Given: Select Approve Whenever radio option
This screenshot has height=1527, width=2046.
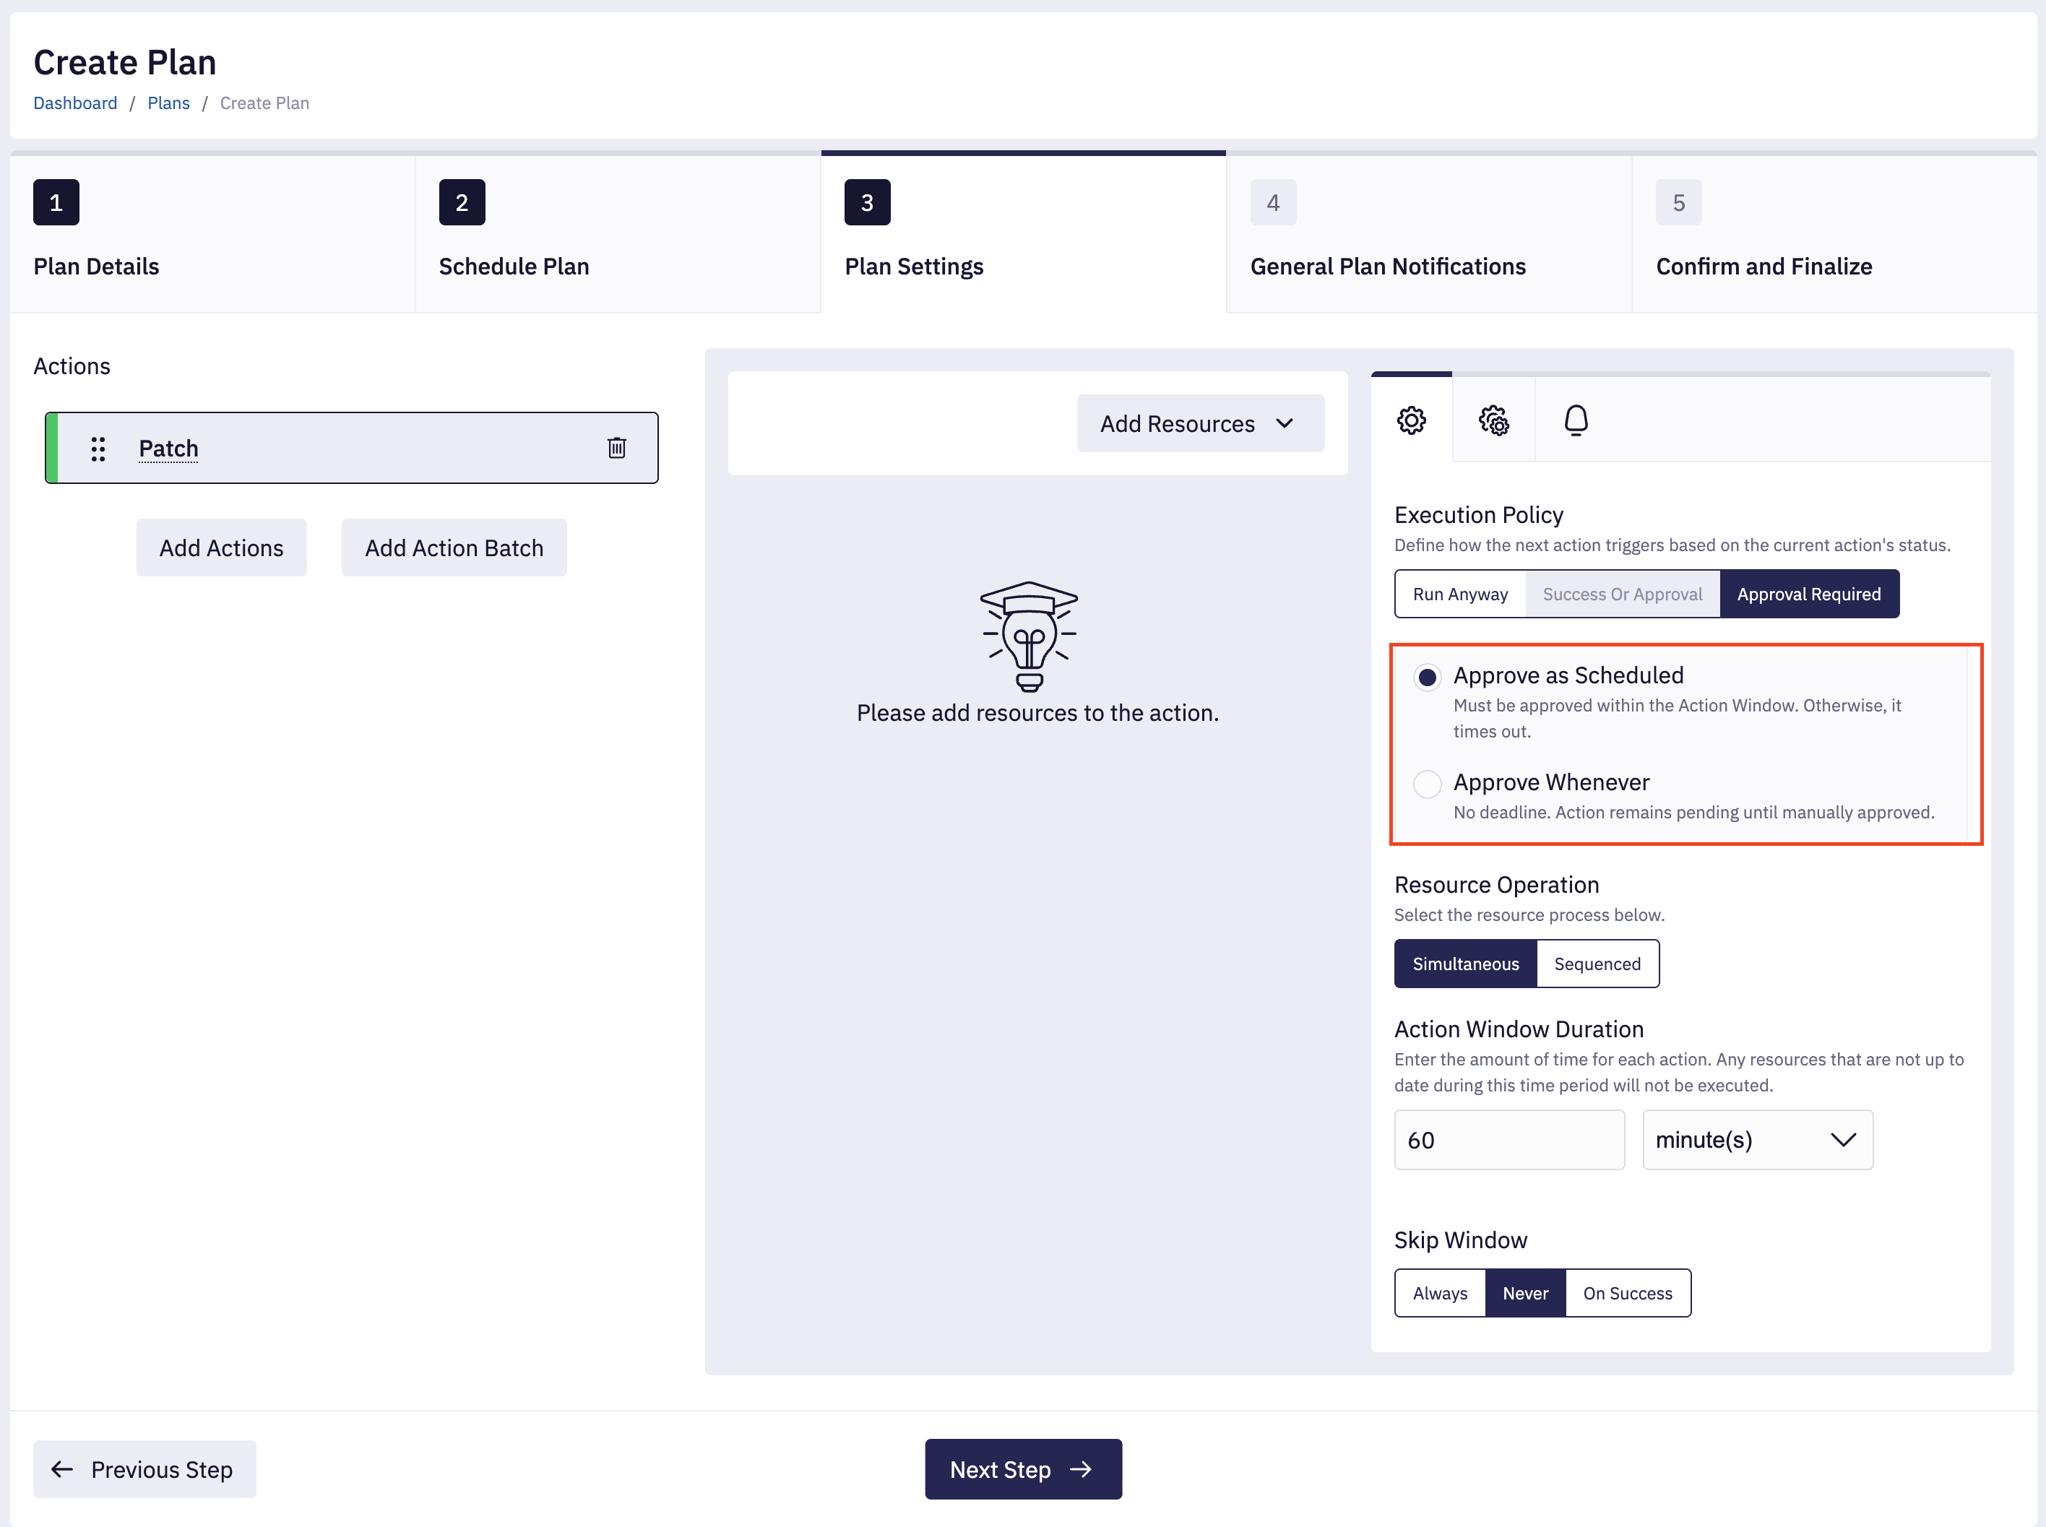Looking at the screenshot, I should (1427, 784).
